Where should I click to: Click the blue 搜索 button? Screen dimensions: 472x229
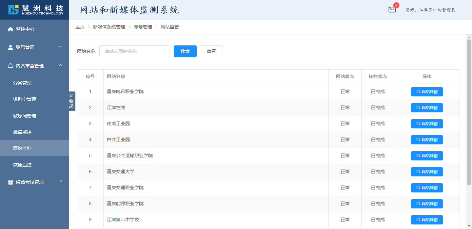click(185, 51)
